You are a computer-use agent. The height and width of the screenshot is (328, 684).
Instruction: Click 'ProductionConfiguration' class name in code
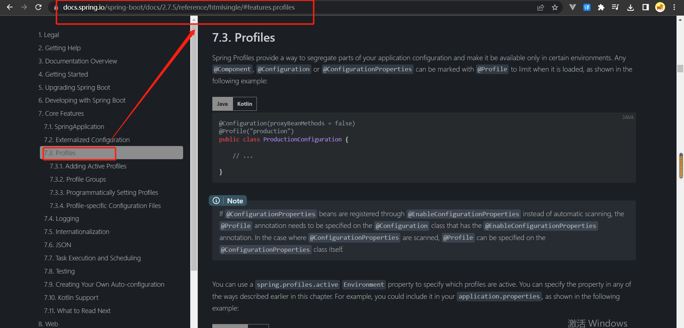point(302,139)
